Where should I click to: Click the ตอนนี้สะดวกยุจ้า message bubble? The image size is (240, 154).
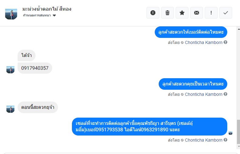click(38, 107)
